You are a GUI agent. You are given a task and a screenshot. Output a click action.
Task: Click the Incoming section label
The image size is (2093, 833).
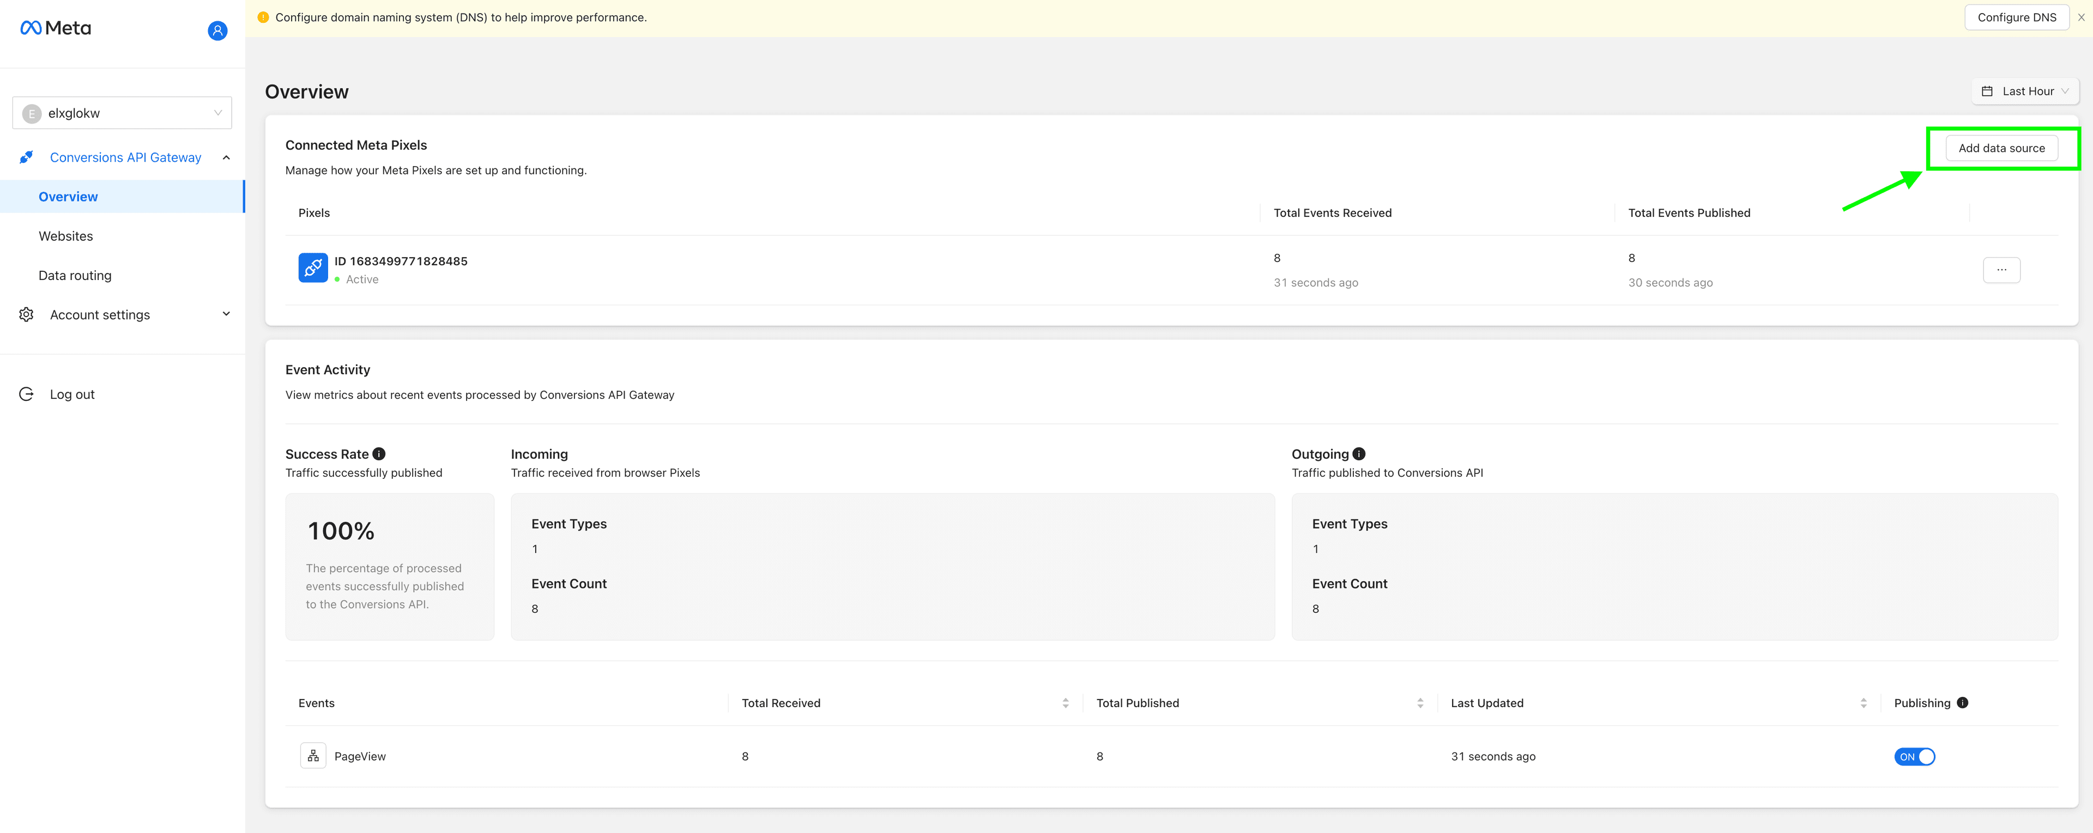click(x=540, y=455)
